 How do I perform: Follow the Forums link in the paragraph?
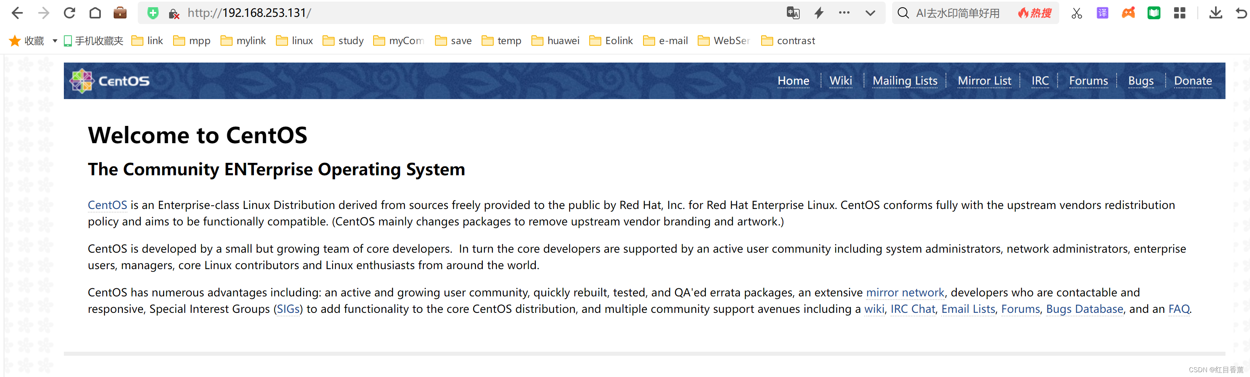1021,309
